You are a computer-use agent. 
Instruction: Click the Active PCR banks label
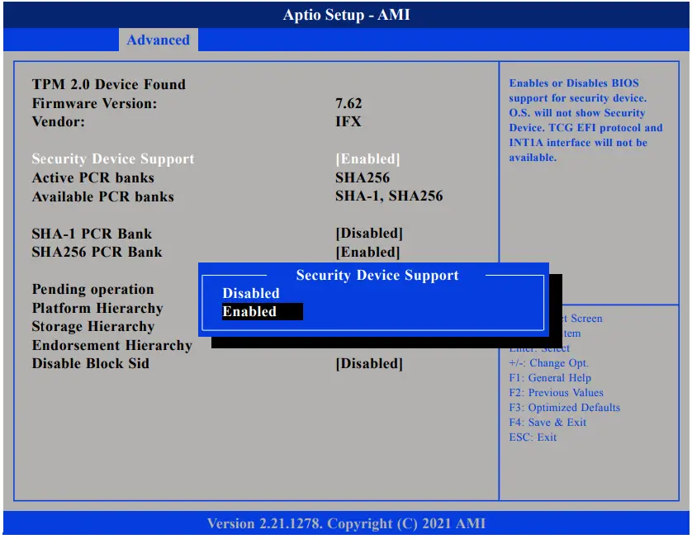click(x=93, y=177)
